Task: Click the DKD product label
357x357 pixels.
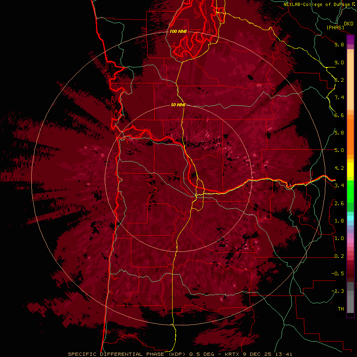Action: pyautogui.click(x=348, y=24)
